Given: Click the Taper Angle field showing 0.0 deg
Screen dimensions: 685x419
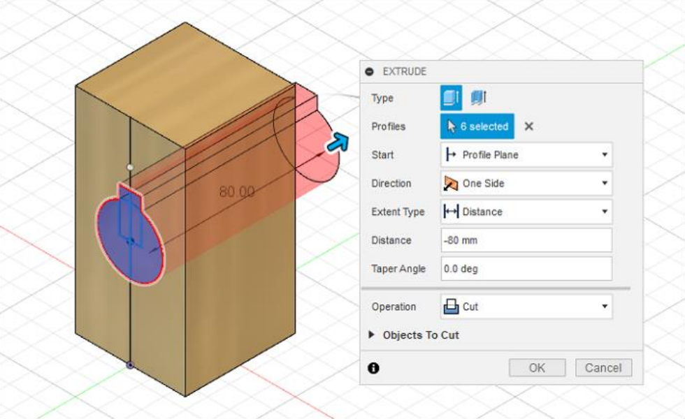Looking at the screenshot, I should [526, 269].
